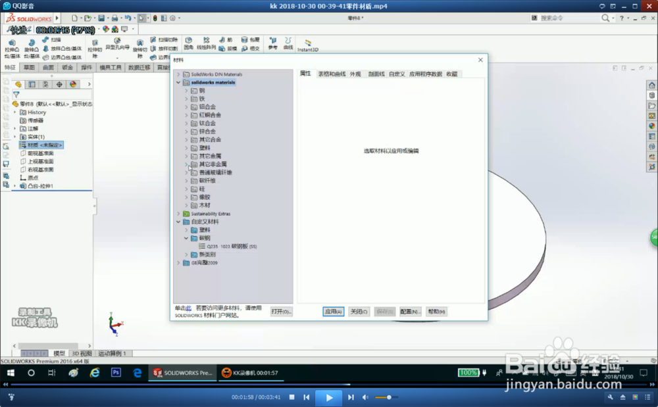The width and height of the screenshot is (658, 407).
Task: Switch to the 草图 ribbon tab
Action: 29,68
